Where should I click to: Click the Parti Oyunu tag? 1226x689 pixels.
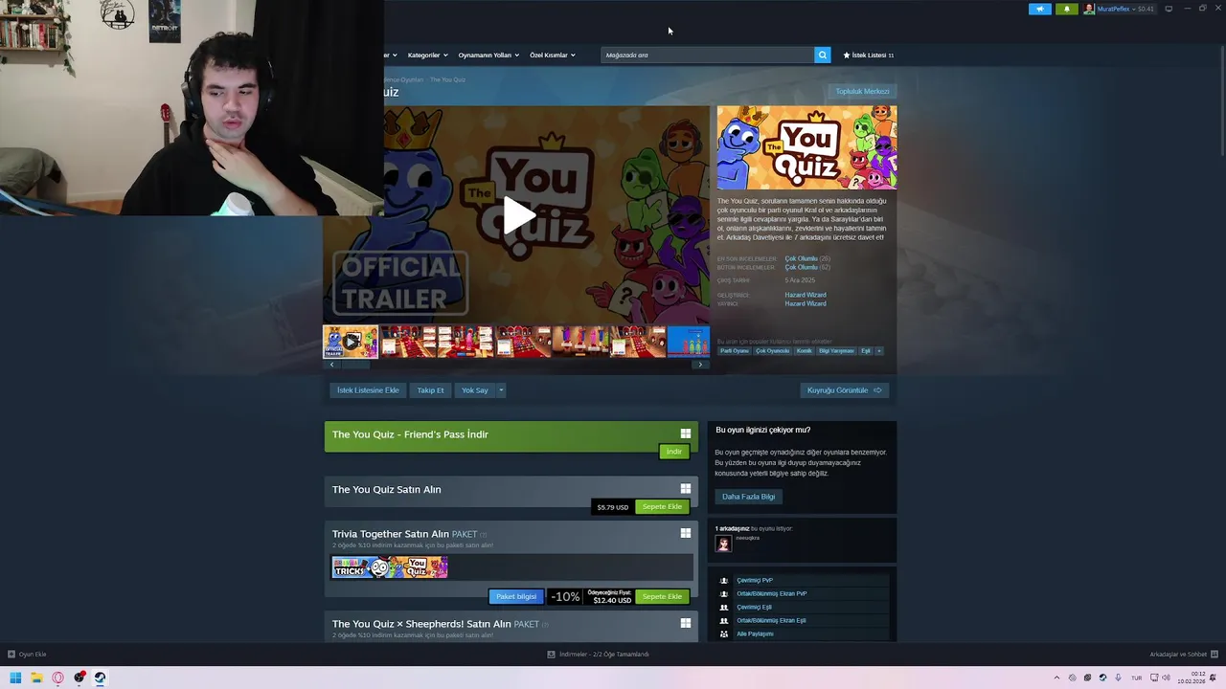click(735, 351)
